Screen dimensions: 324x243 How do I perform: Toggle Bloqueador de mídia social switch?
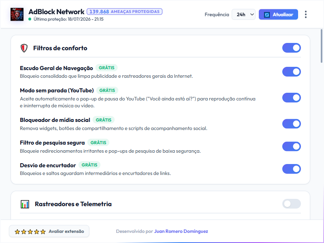[x=291, y=124]
